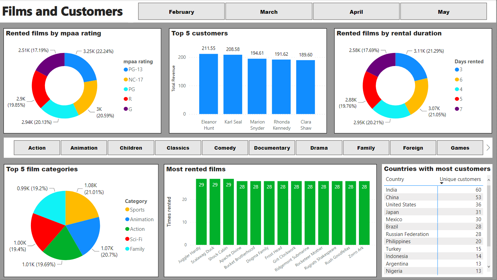This screenshot has height=280, width=497.
Task: Select the February month filter
Action: [181, 11]
